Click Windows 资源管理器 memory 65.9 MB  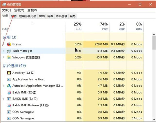pos(102,57)
